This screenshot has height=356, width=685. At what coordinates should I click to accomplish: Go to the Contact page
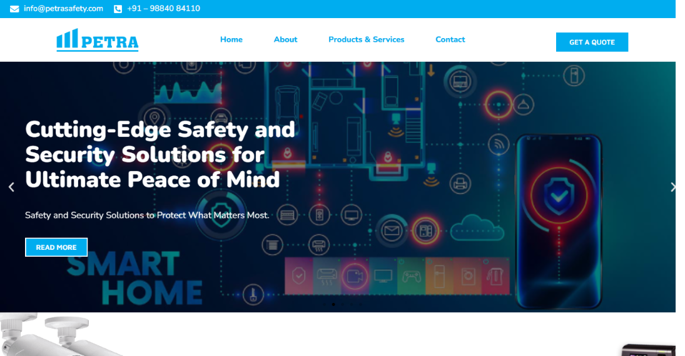tap(450, 39)
